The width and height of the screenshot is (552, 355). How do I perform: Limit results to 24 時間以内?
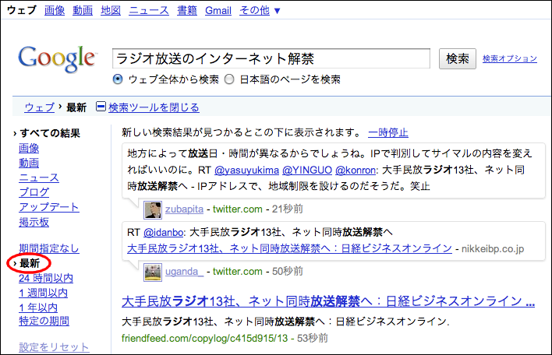[46, 279]
